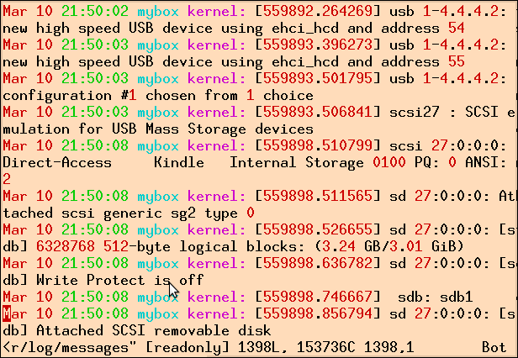Click the '1398,1' cursor position indicator

tap(389, 347)
